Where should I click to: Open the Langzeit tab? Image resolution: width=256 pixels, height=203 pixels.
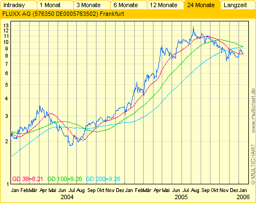238,5
